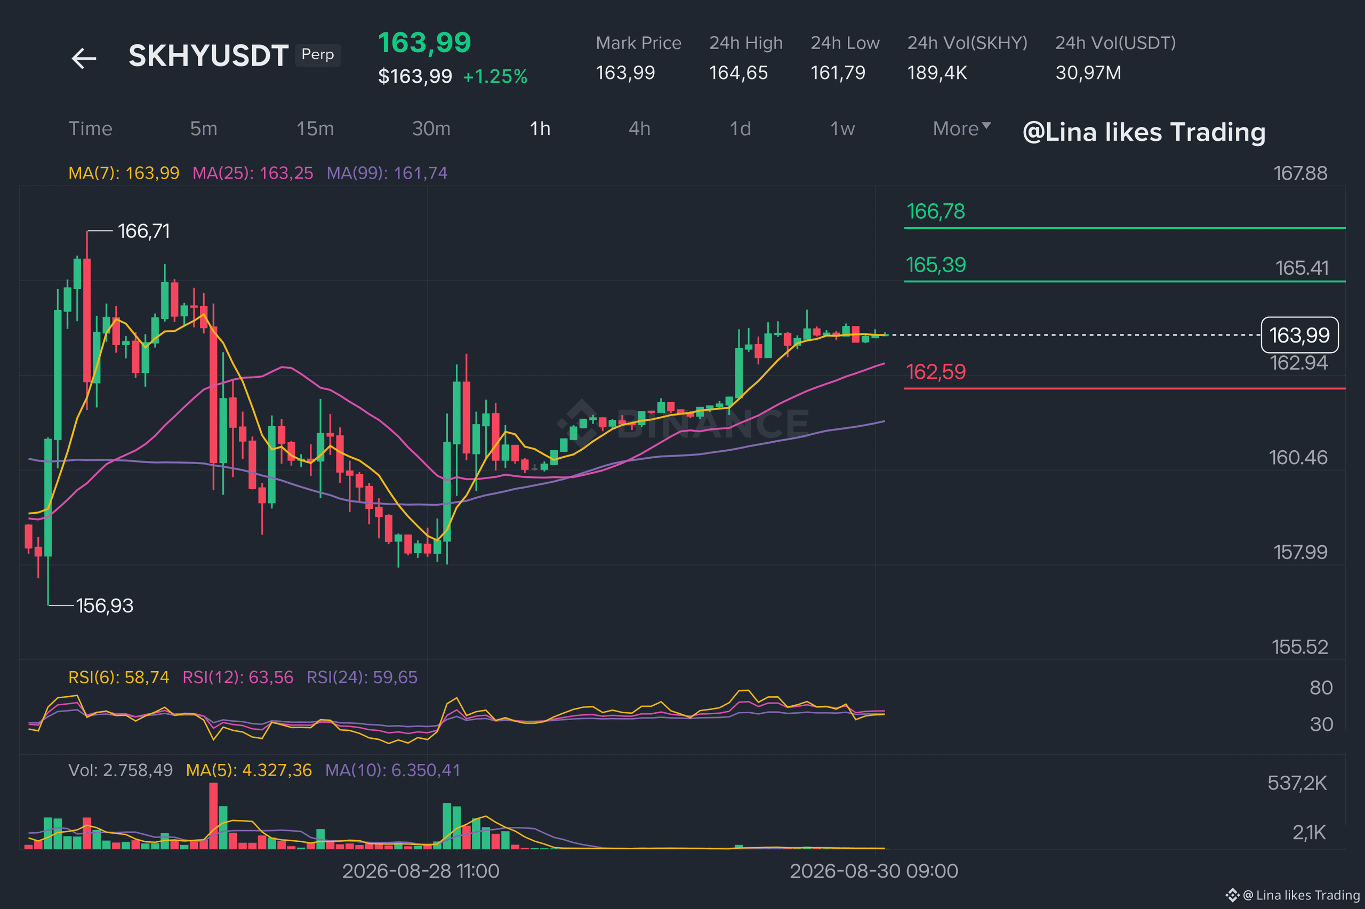Screen dimensions: 1365x909
Task: Click the 157.99 price axis label
Action: click(x=1300, y=553)
